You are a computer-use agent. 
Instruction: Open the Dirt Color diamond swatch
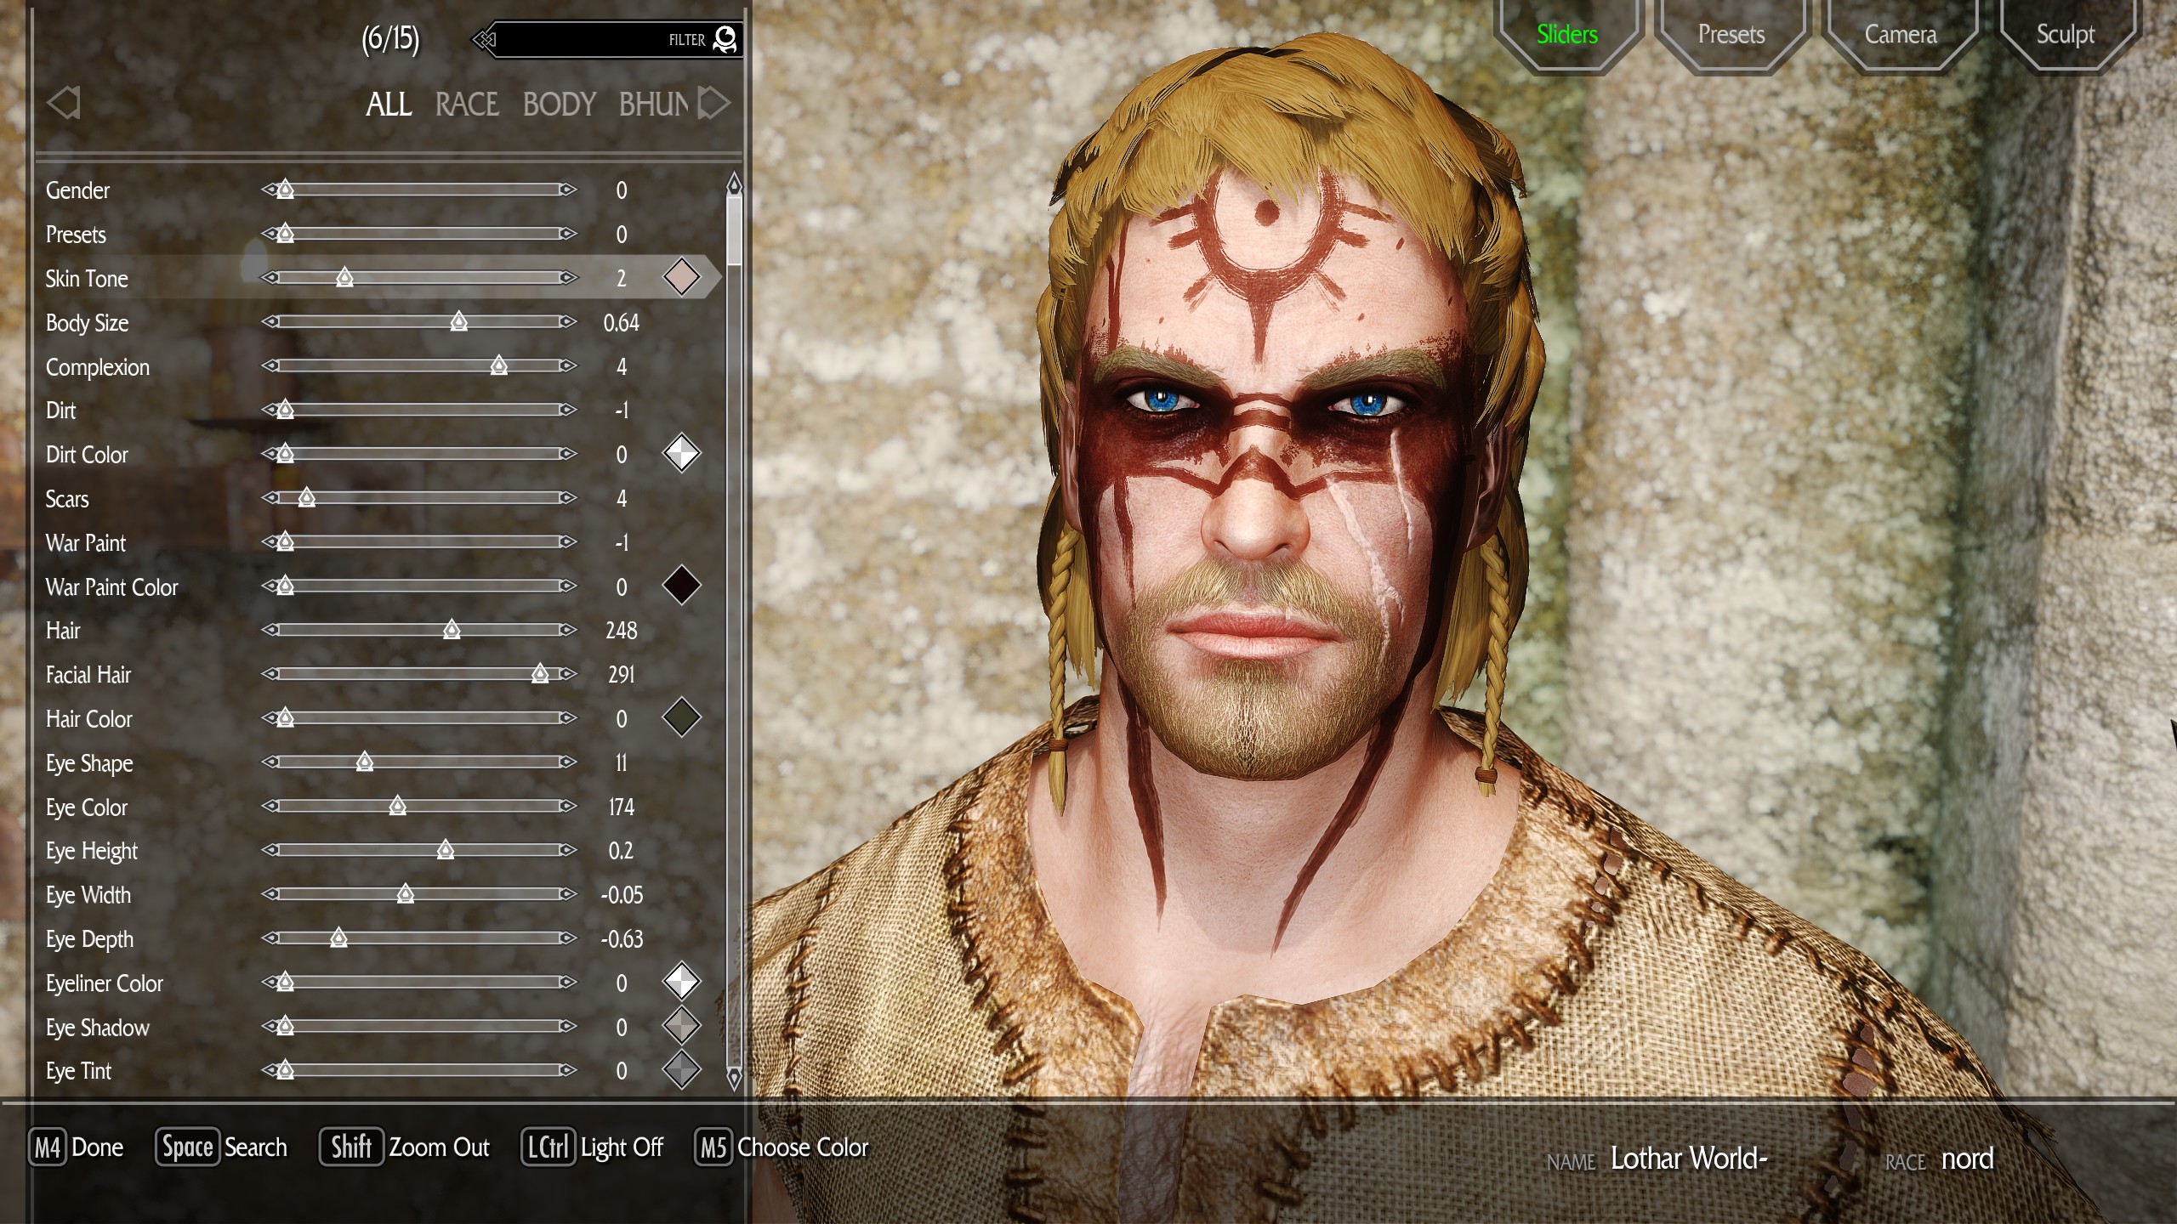click(x=681, y=453)
